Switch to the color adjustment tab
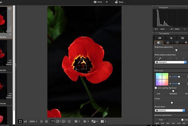This screenshot has height=126, width=188. [x=186, y=42]
